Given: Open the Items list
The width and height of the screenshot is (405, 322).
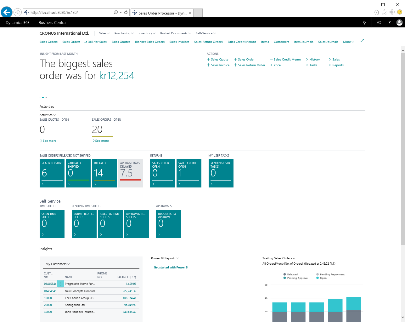Looking at the screenshot, I should (x=265, y=42).
